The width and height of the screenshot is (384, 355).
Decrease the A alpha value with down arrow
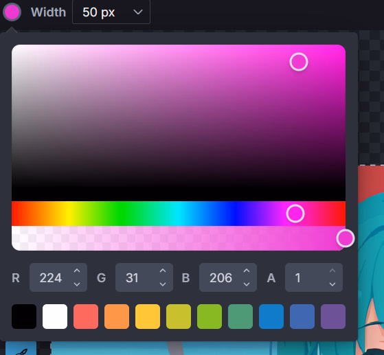tap(332, 284)
